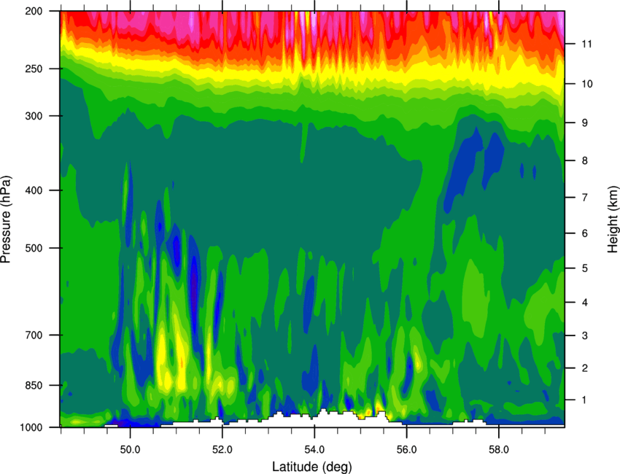
Task: Pick the 8 km height label
Action: pyautogui.click(x=584, y=160)
